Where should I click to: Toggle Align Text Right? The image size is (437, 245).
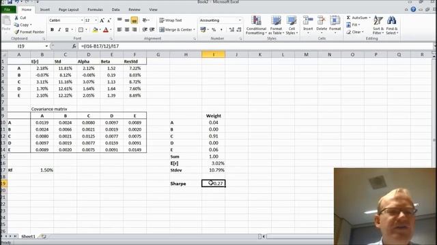pyautogui.click(x=135, y=29)
